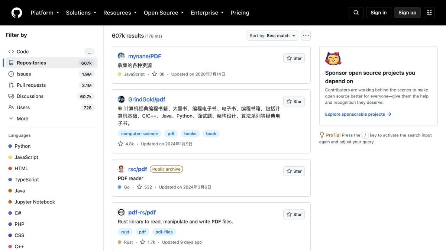Viewport: 446px width, 251px height.
Task: Open the Resources dropdown menu
Action: (120, 13)
